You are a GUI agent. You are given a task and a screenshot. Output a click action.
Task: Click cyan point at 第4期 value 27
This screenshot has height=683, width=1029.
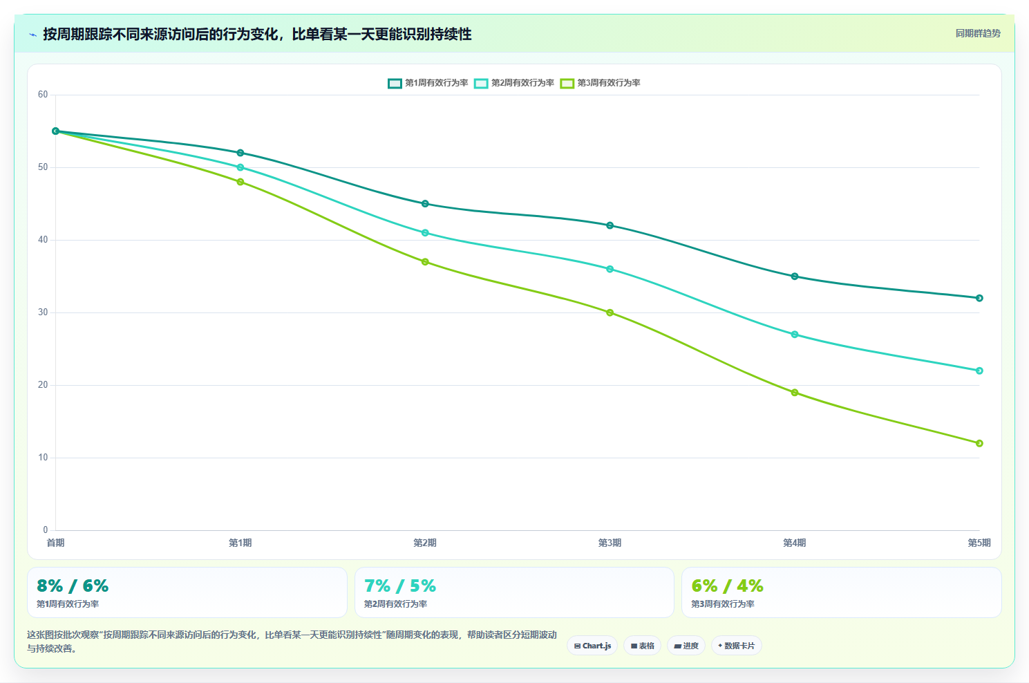pos(795,335)
